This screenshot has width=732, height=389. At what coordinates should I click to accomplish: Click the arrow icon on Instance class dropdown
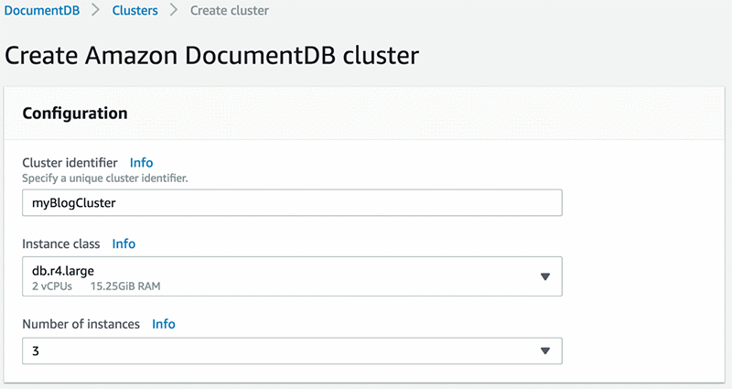544,276
